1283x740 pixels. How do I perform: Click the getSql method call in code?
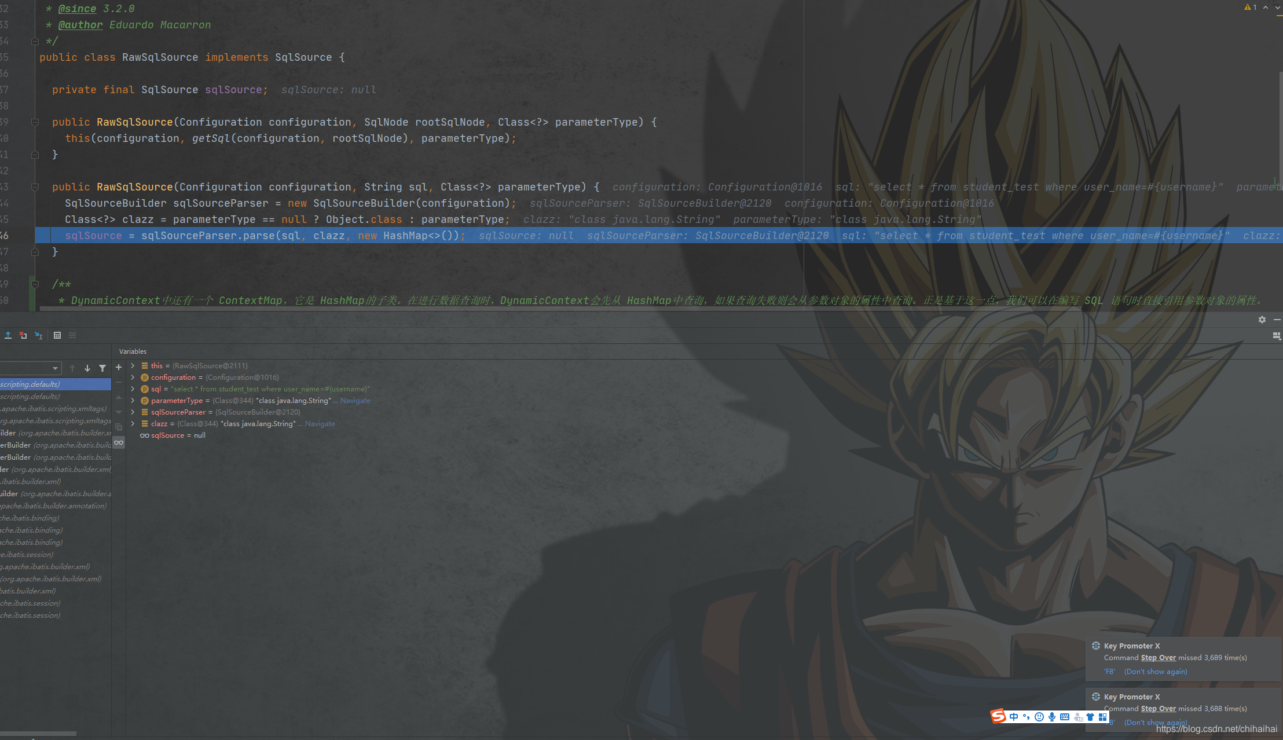click(211, 138)
